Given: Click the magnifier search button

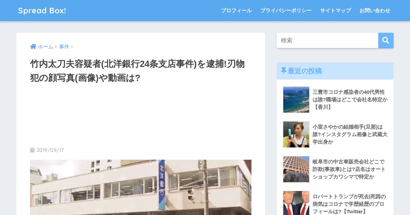Looking at the screenshot, I should click(386, 40).
